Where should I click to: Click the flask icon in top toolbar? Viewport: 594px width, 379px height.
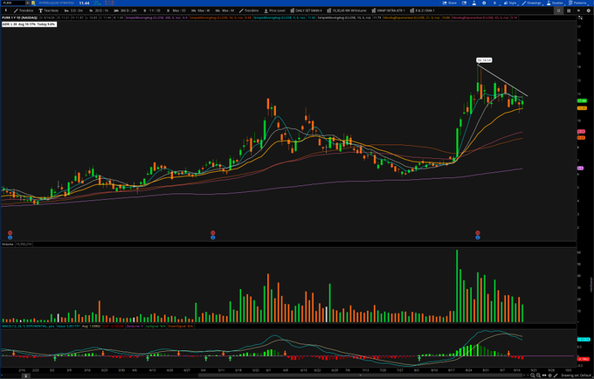point(474,3)
